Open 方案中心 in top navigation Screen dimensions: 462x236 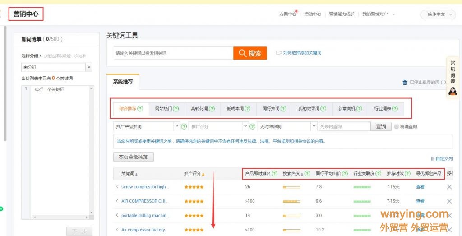(287, 14)
